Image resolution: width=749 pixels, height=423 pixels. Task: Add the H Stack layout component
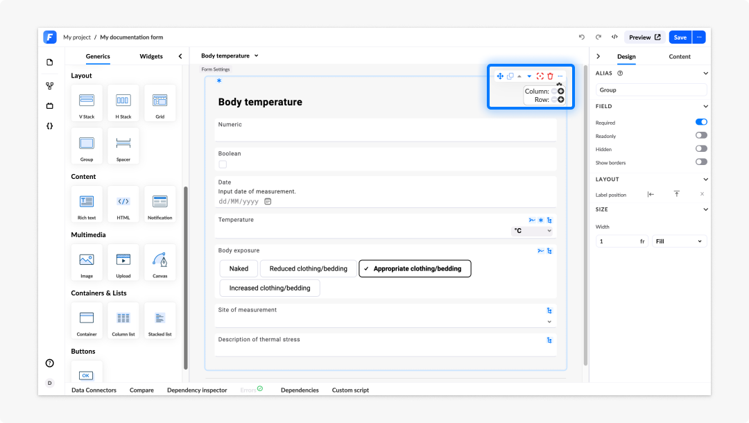click(123, 103)
